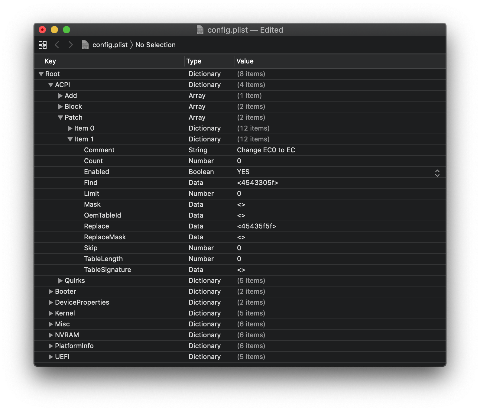Select the Find data value field
The image size is (480, 411).
click(x=258, y=183)
